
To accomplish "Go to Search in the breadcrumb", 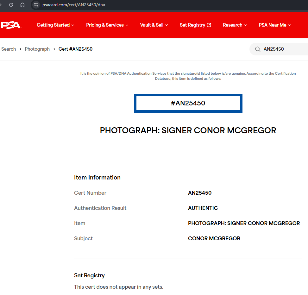I will (9, 49).
